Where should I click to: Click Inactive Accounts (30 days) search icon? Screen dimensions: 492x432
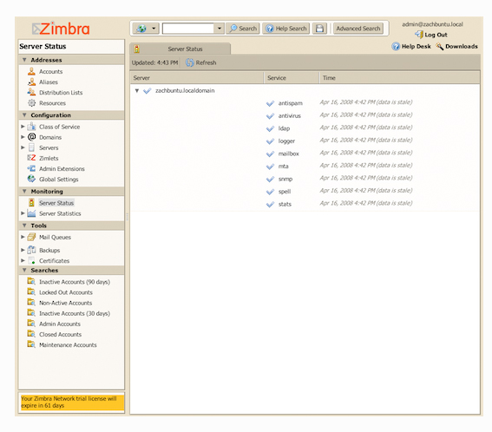[x=31, y=313]
